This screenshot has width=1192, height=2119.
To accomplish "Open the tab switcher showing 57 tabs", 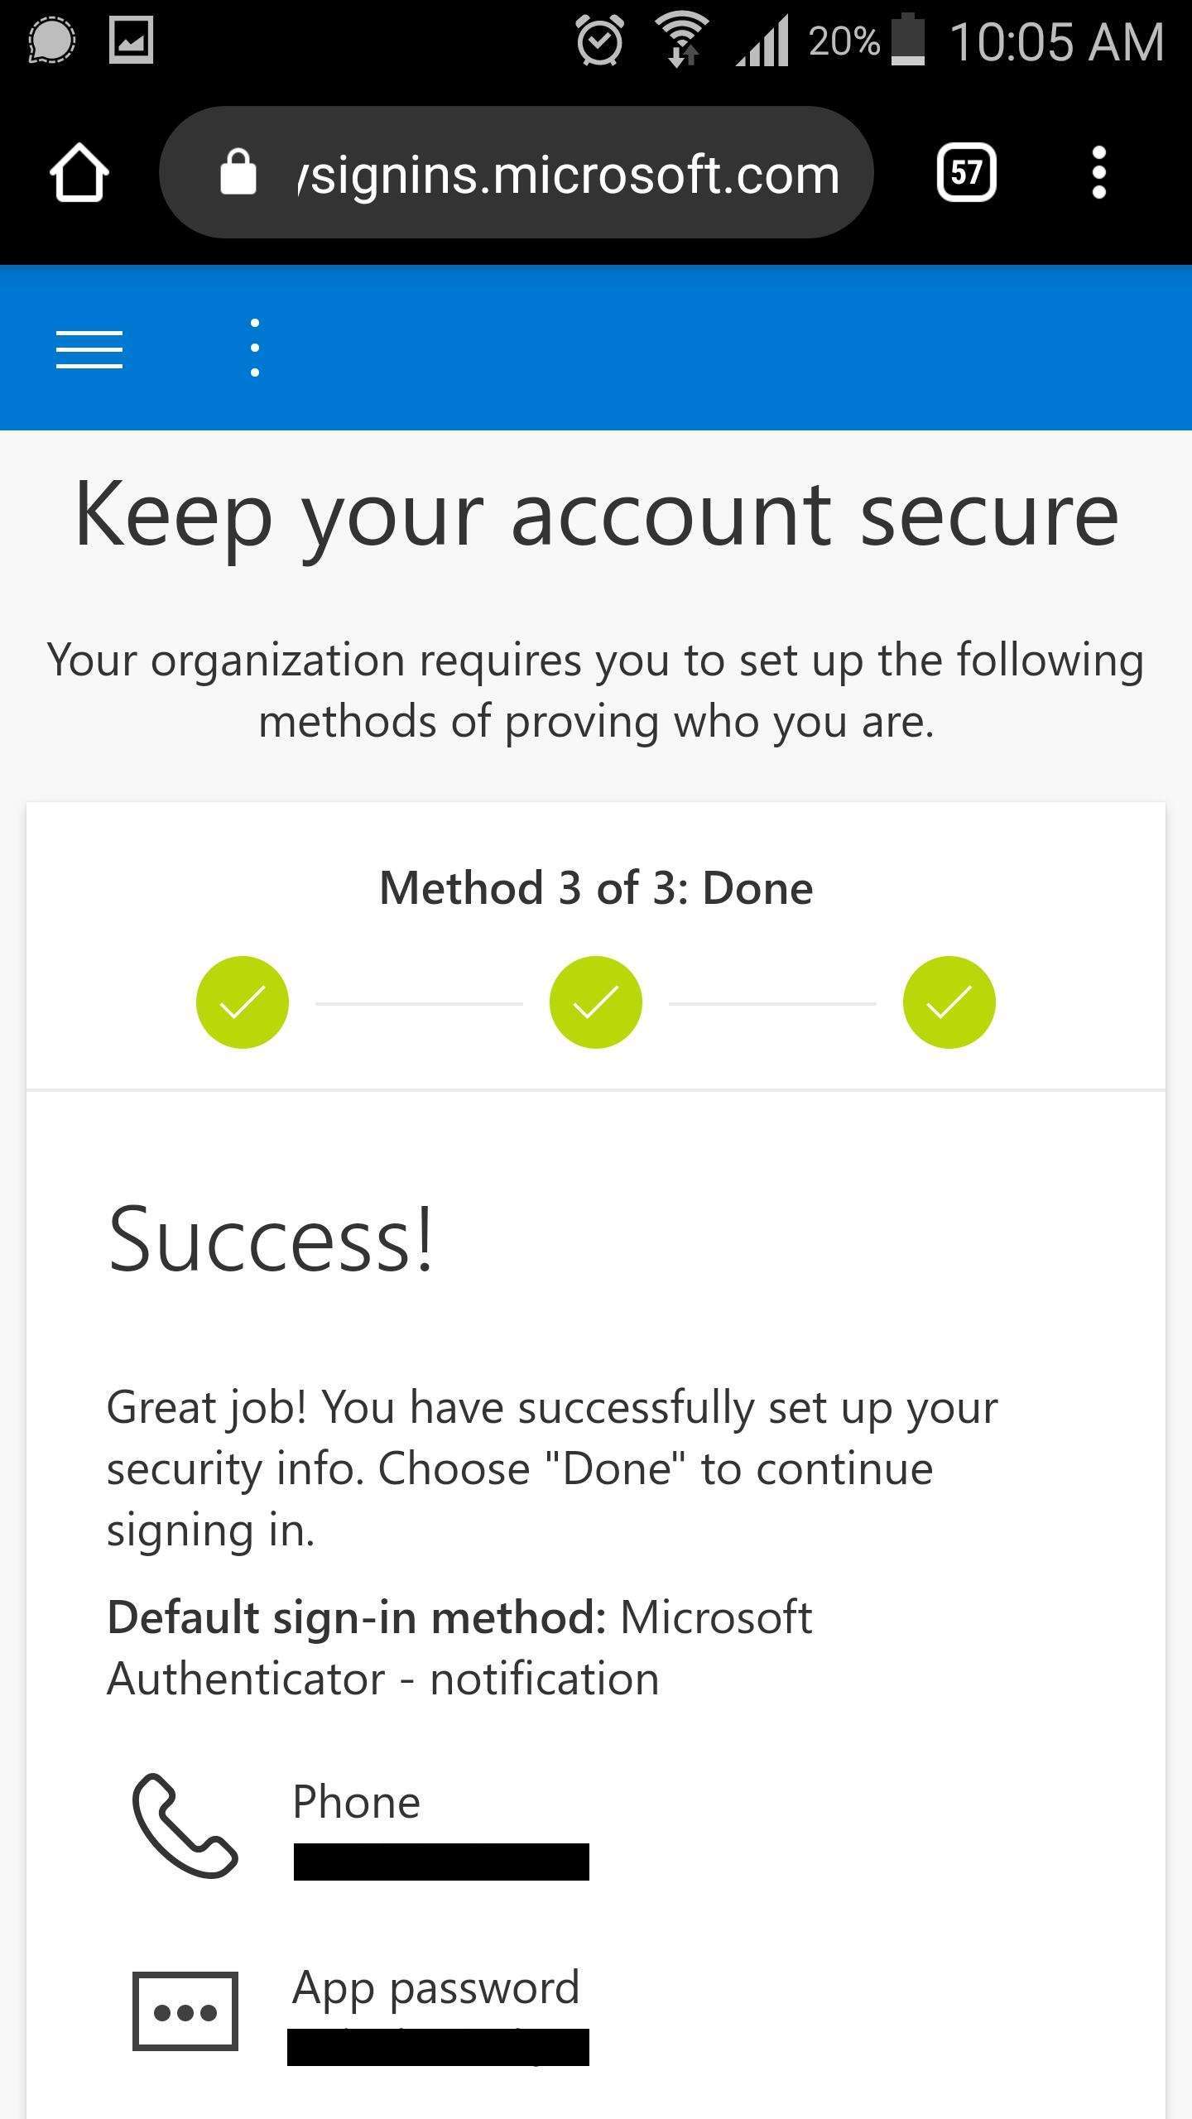I will (x=966, y=172).
